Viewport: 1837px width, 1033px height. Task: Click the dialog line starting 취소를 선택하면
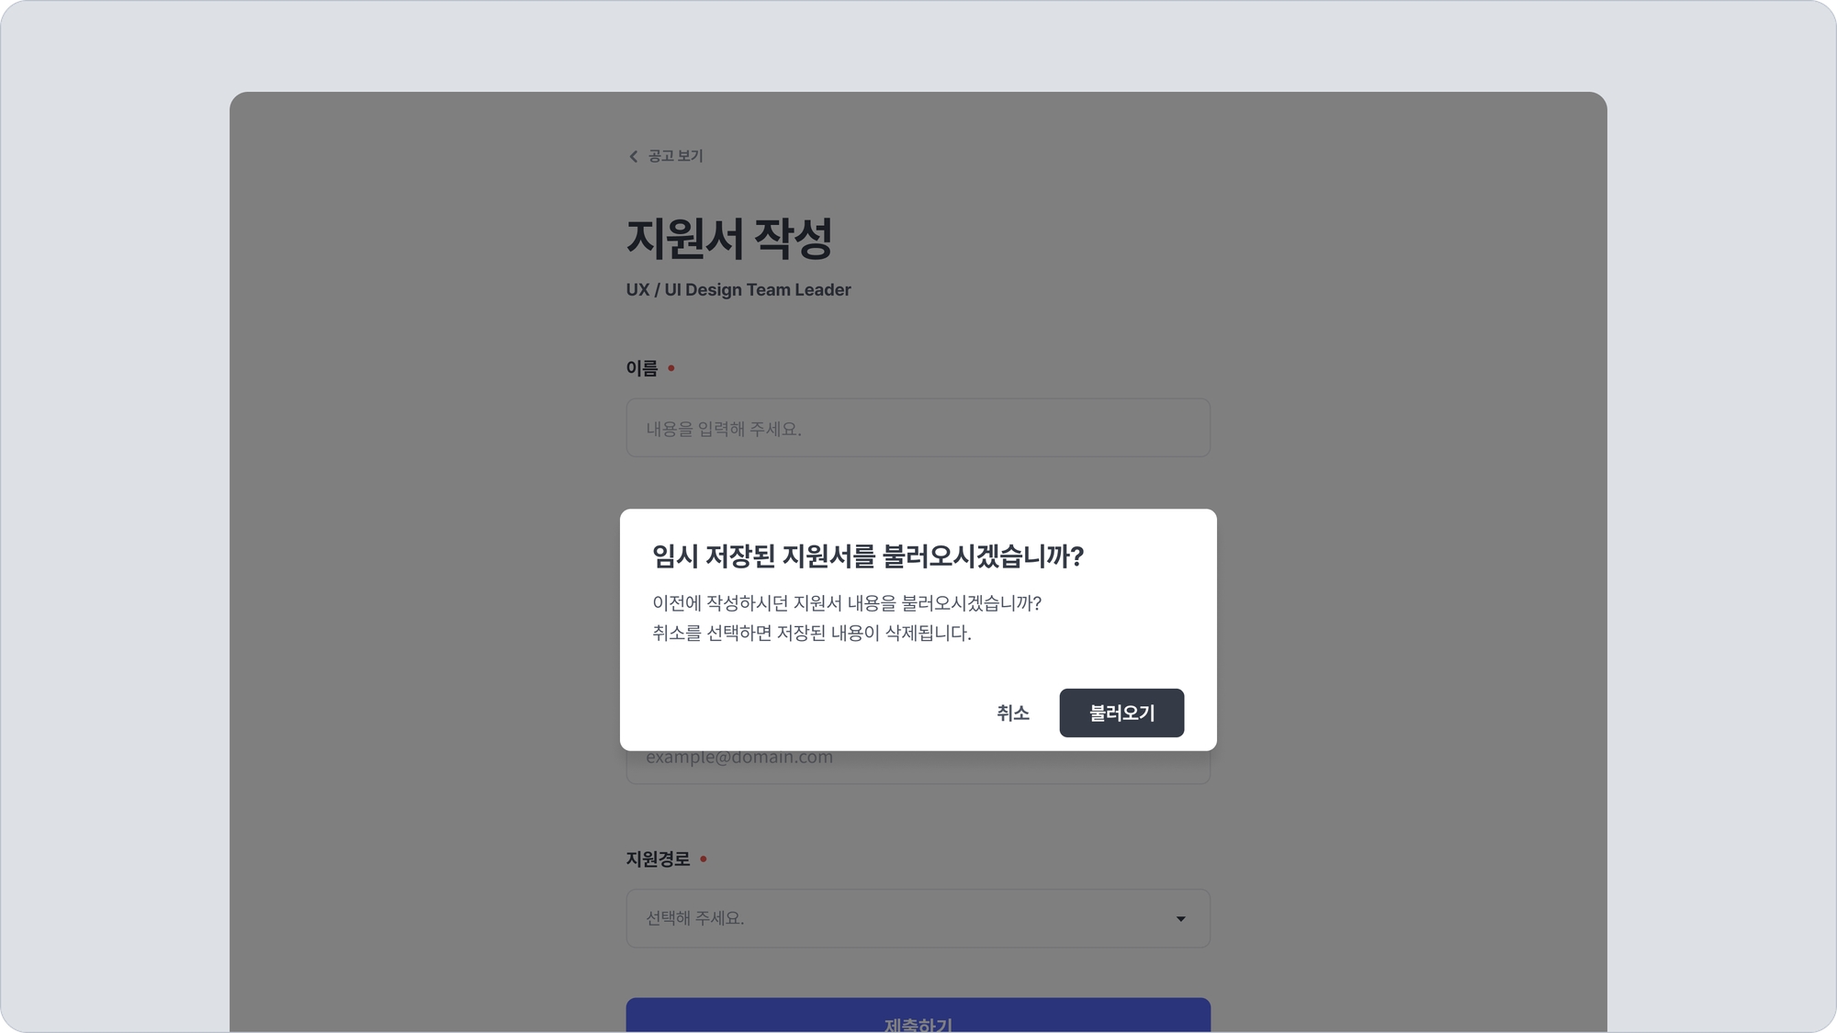coord(811,633)
